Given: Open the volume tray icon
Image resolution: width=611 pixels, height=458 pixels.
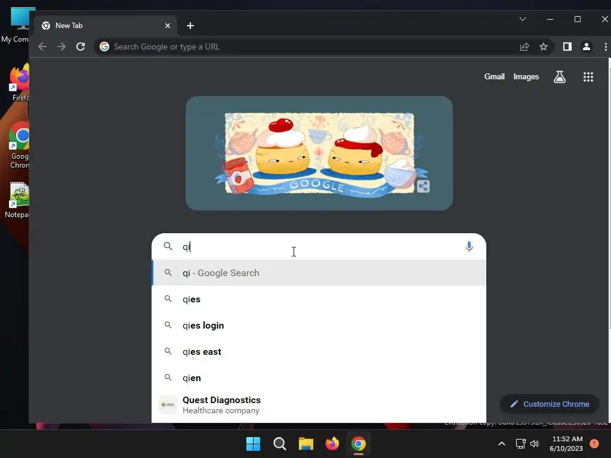Looking at the screenshot, I should pyautogui.click(x=535, y=444).
